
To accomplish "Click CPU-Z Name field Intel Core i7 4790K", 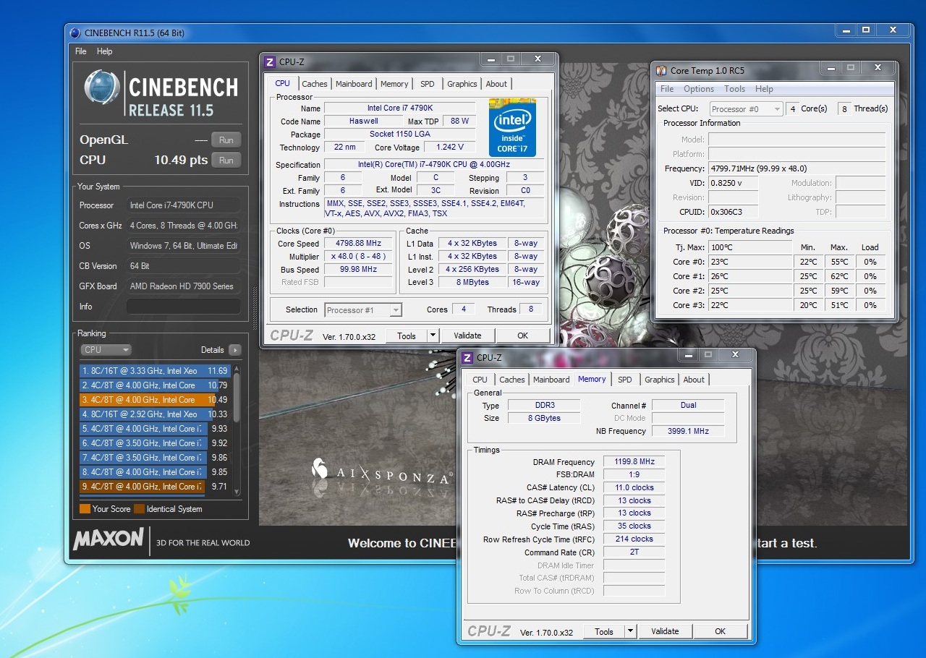I will 399,108.
